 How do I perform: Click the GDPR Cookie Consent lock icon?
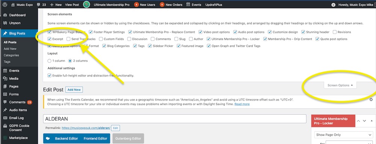pyautogui.click(x=5, y=126)
